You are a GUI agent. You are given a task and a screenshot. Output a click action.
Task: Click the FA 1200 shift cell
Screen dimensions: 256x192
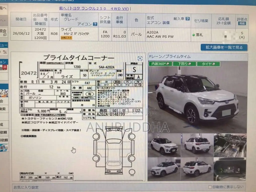(105, 34)
